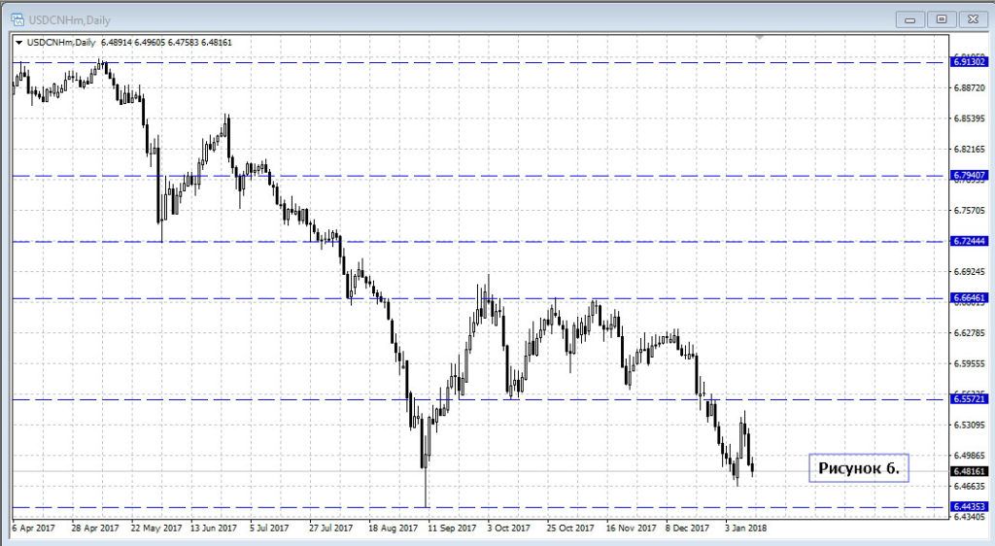Click the USDCNHm,Daily title bar text

[68, 18]
